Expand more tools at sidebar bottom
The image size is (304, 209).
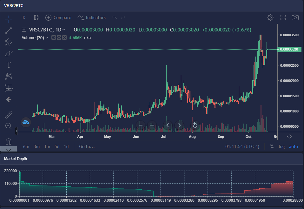[x=9, y=149]
